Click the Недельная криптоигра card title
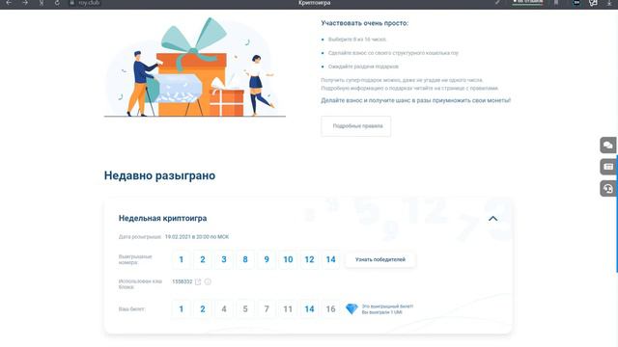Screen dimensions: 618x347 click(163, 219)
